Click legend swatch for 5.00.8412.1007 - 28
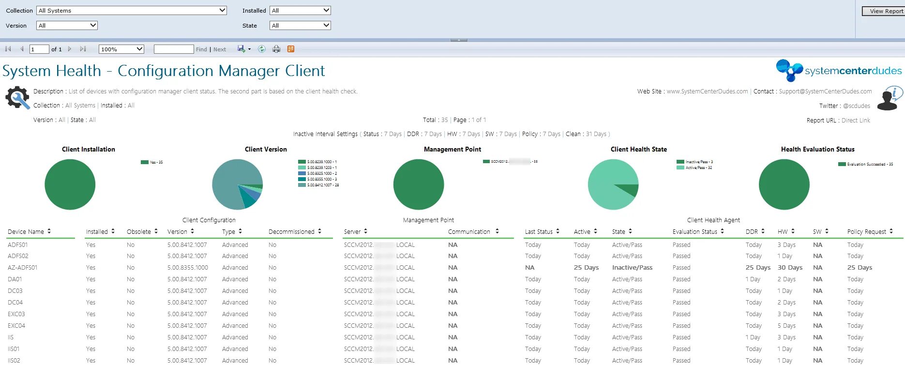This screenshot has height=366, width=905. pos(302,185)
